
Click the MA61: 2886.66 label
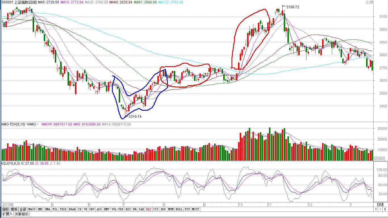[x=145, y=2]
